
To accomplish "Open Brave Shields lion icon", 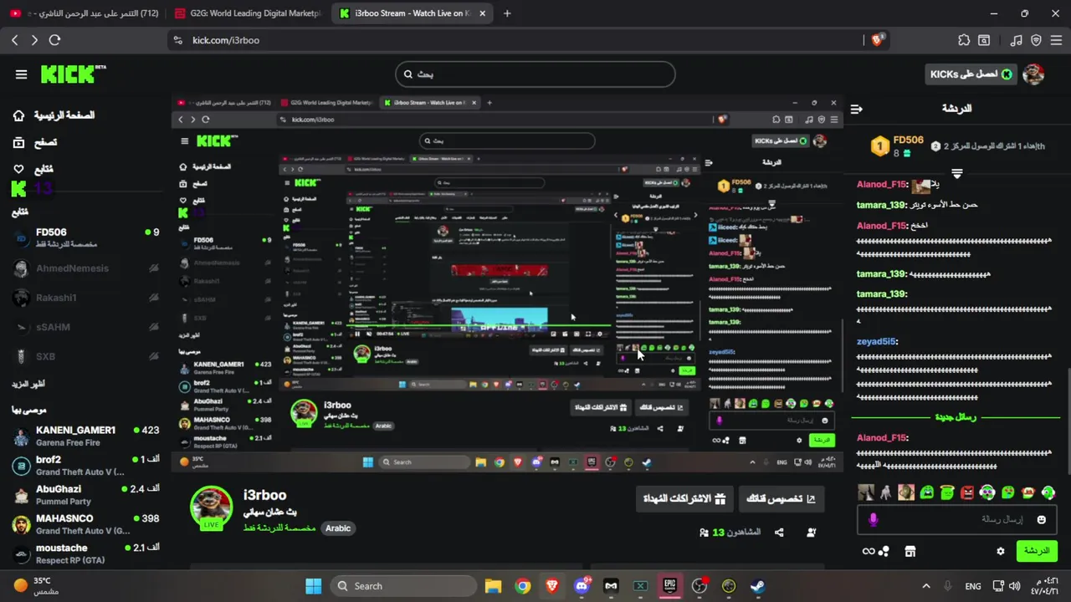I will [878, 40].
